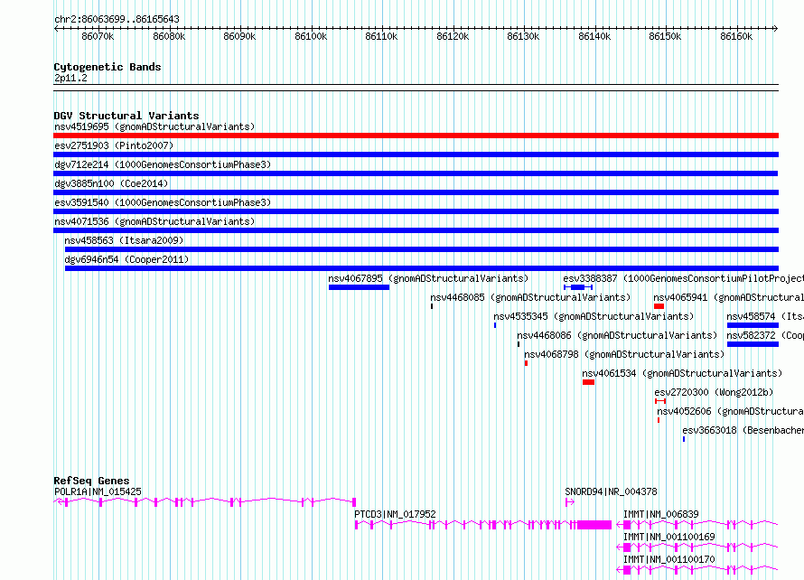Select the 2p11.2 band label

pyautogui.click(x=70, y=79)
